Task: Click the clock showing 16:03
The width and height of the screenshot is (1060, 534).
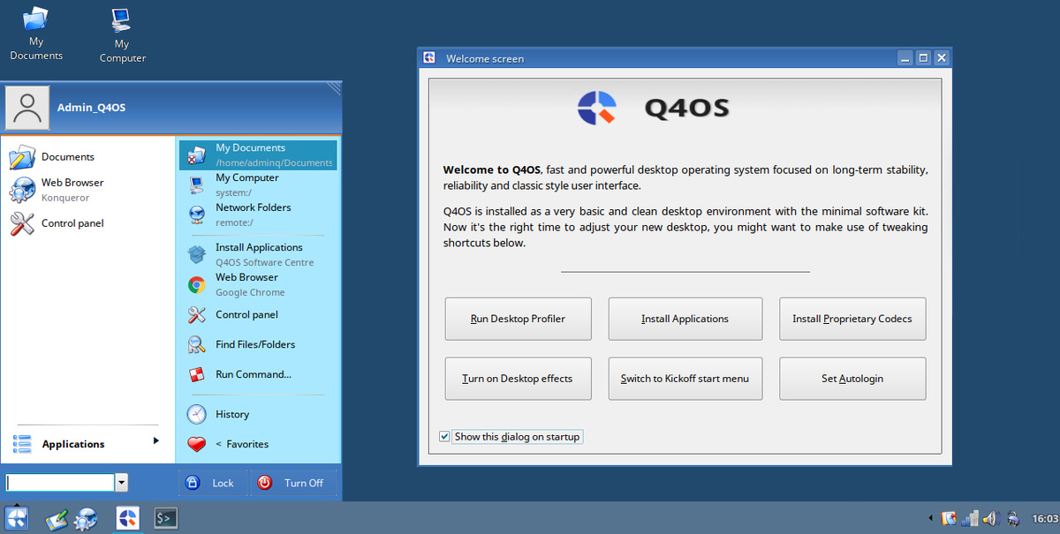Action: point(1045,518)
